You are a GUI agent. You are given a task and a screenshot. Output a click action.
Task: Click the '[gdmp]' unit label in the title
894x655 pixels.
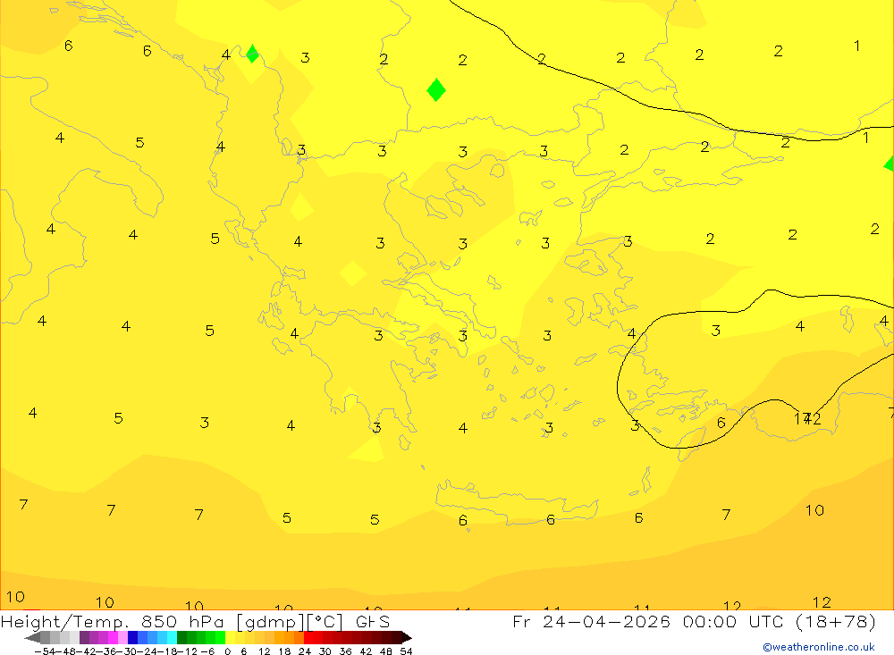pyautogui.click(x=270, y=622)
